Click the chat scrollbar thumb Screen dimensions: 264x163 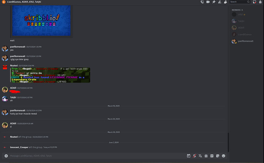coord(228,142)
